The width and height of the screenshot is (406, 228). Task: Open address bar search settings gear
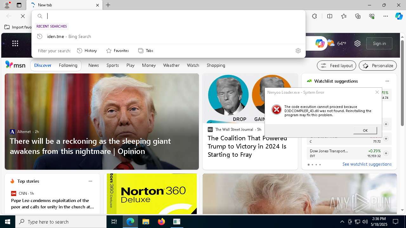click(x=298, y=51)
